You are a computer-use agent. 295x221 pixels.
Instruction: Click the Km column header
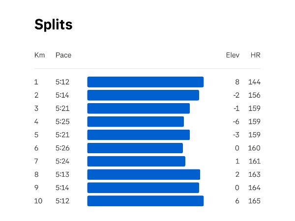click(x=39, y=55)
